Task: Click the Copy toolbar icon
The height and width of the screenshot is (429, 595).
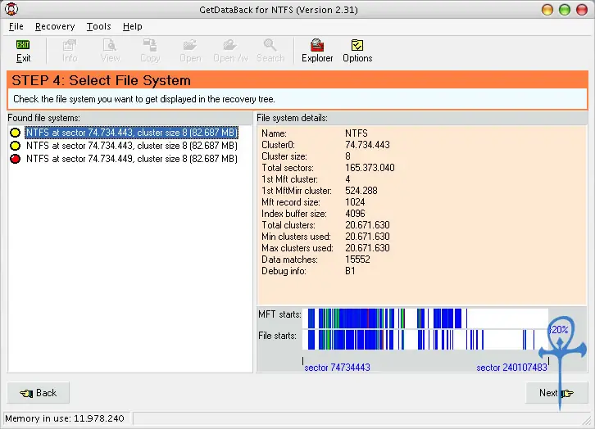Action: click(150, 51)
